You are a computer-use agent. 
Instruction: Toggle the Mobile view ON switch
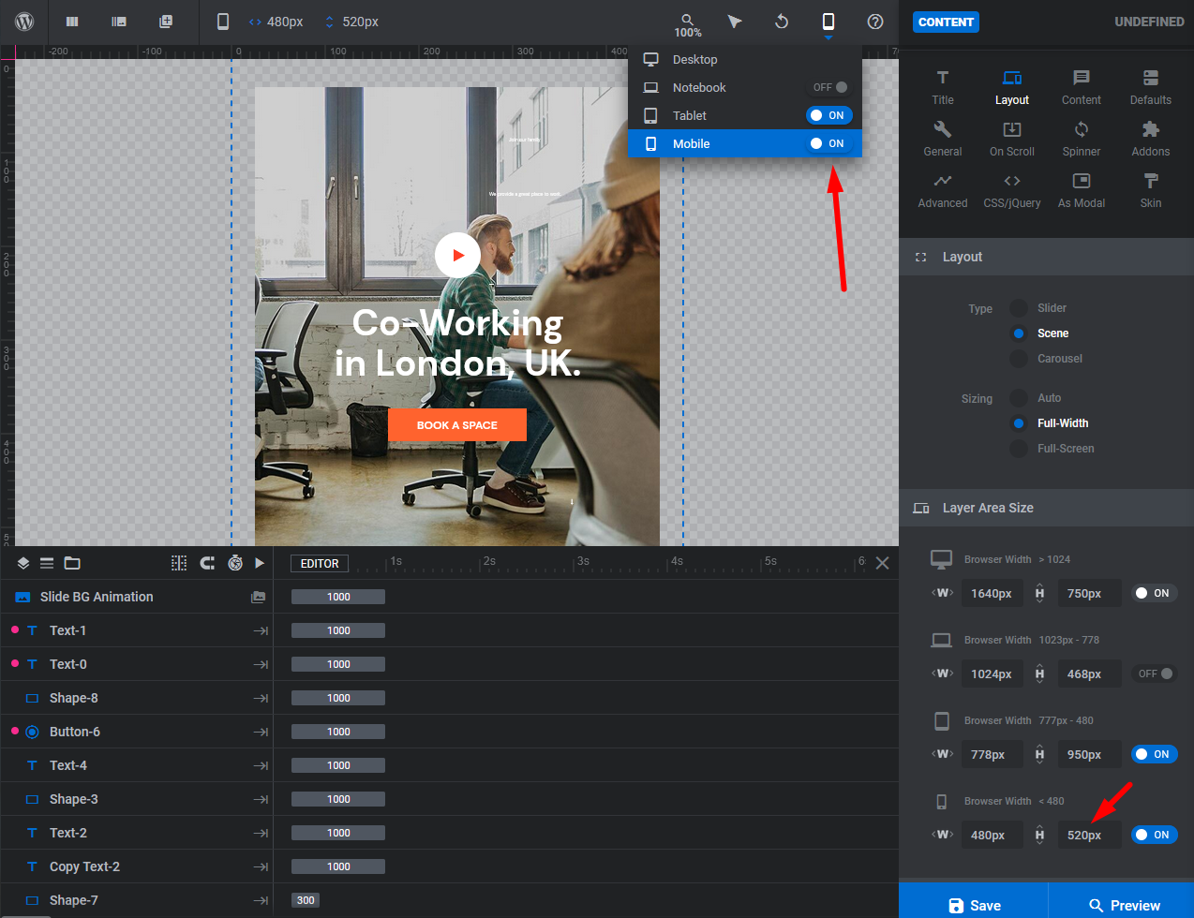[828, 143]
